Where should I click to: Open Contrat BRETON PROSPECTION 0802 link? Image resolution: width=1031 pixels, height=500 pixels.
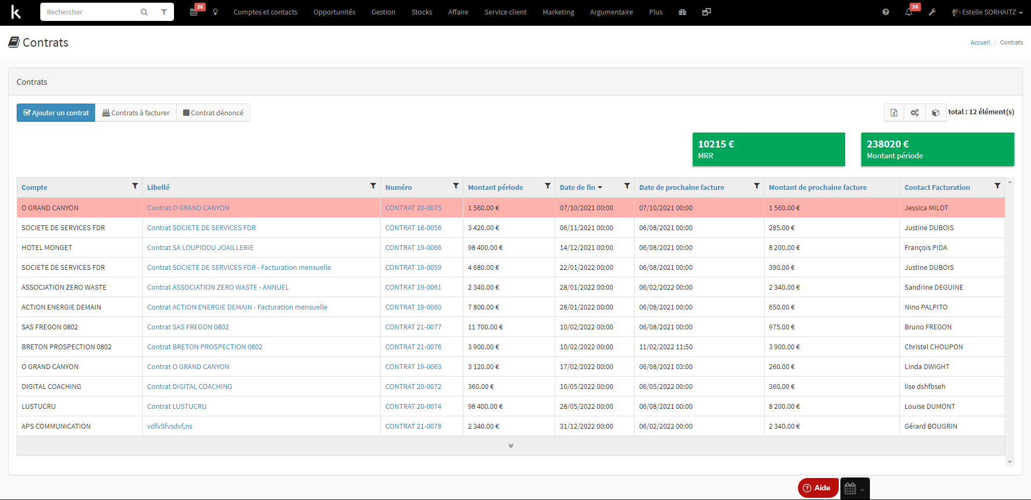205,347
